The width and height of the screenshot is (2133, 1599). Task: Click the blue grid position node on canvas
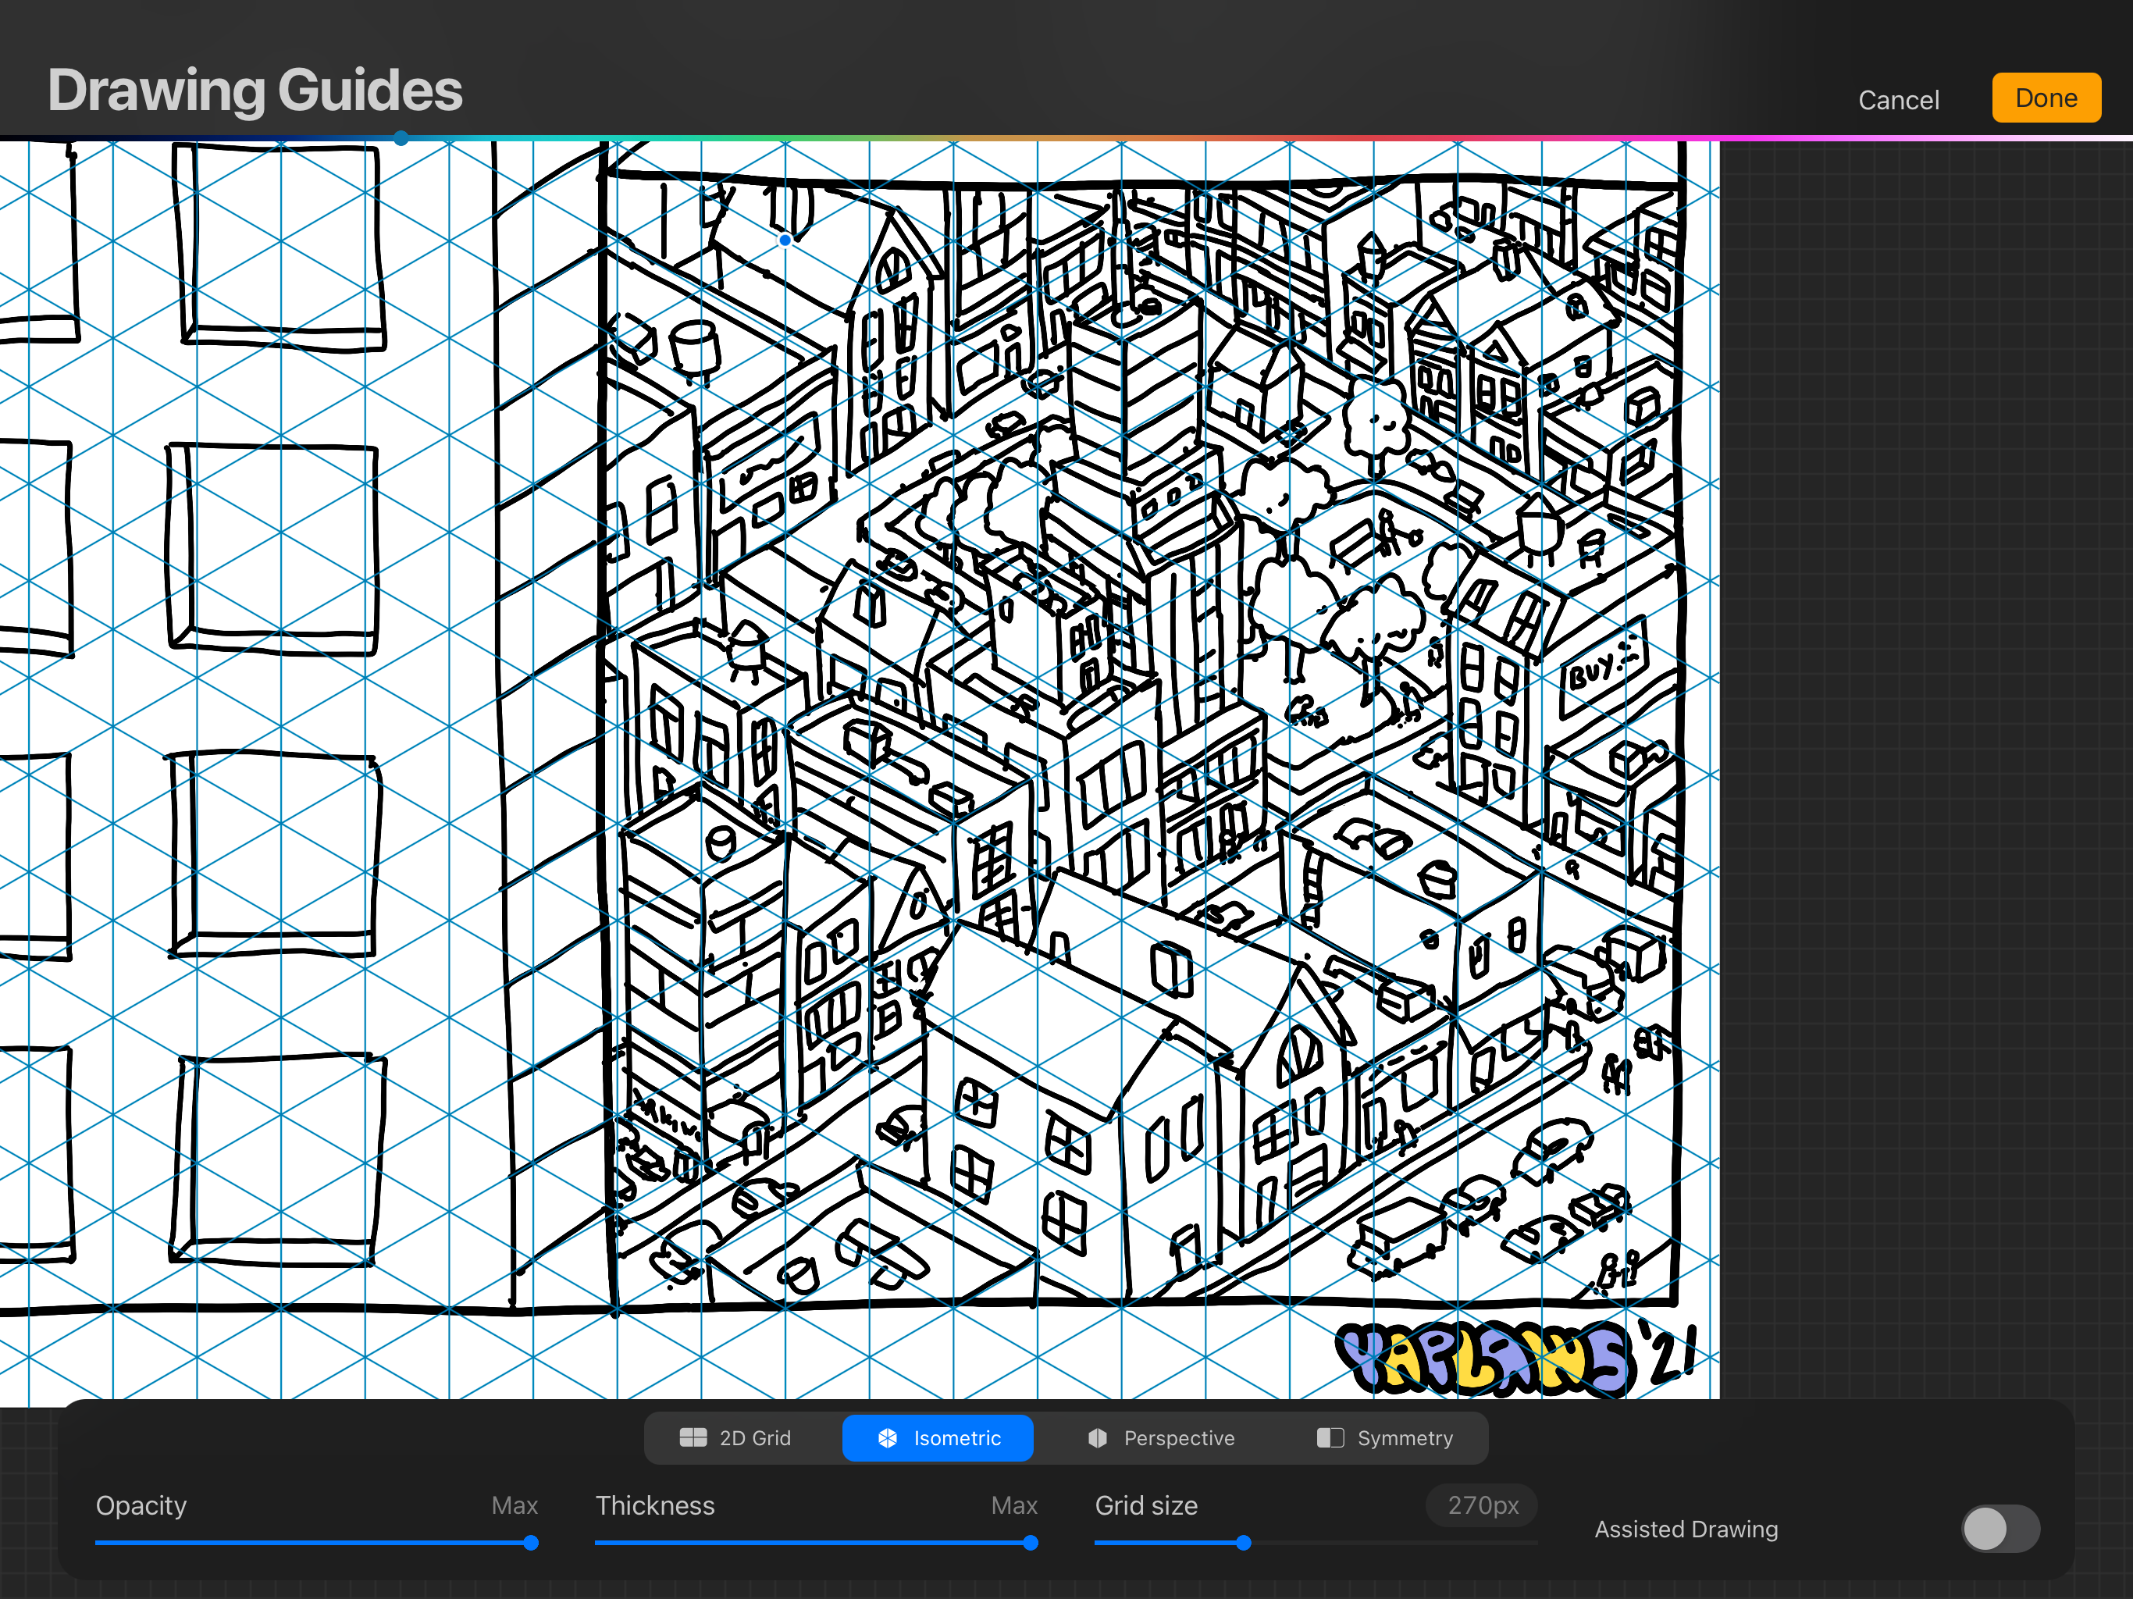coord(785,240)
